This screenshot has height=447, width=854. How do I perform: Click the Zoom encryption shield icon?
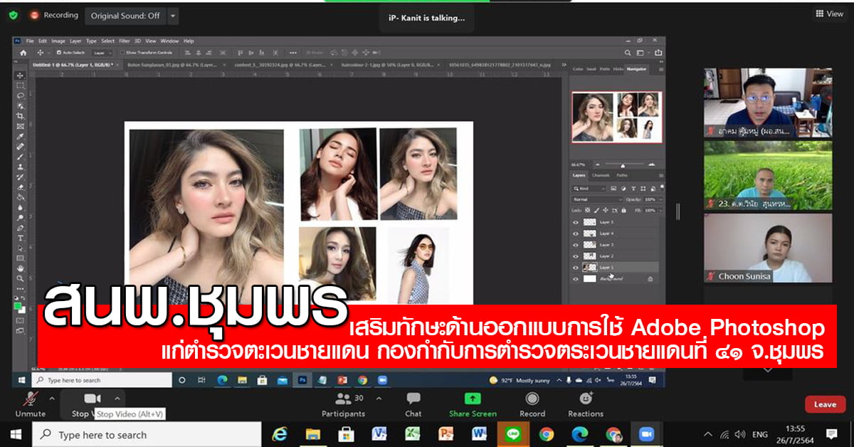point(14,15)
